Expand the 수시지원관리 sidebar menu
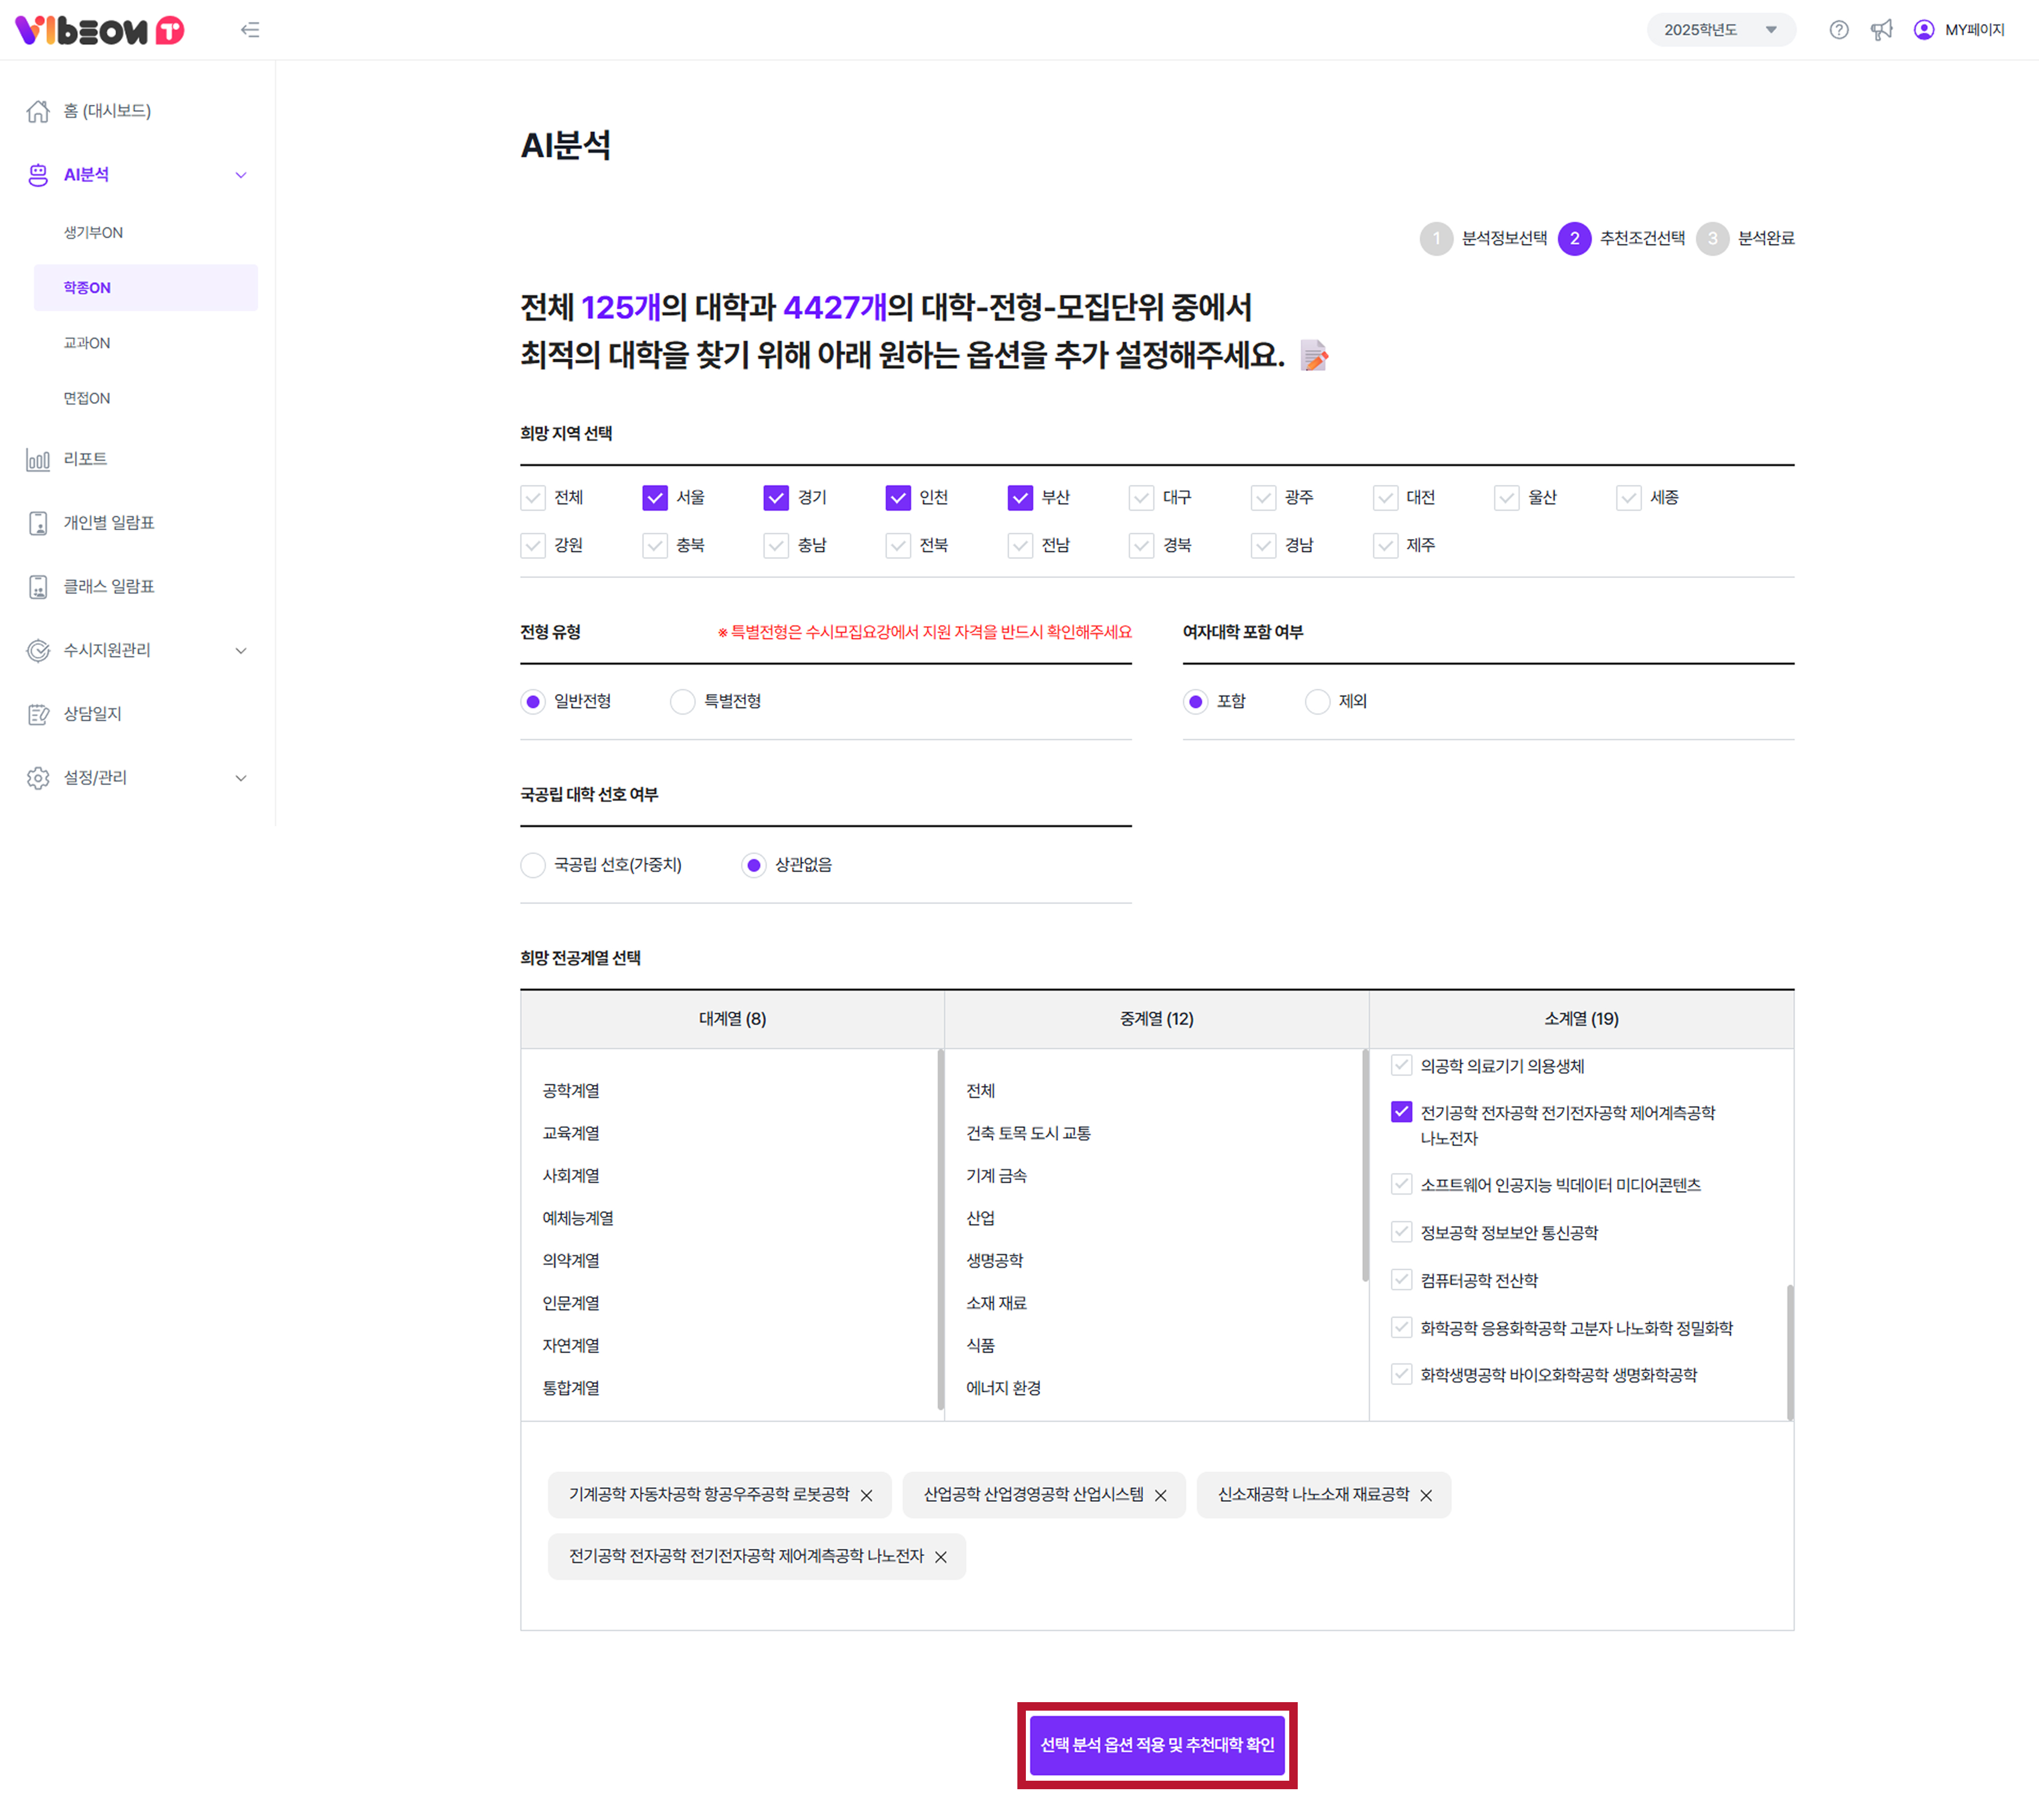This screenshot has height=1820, width=2039. [x=240, y=651]
